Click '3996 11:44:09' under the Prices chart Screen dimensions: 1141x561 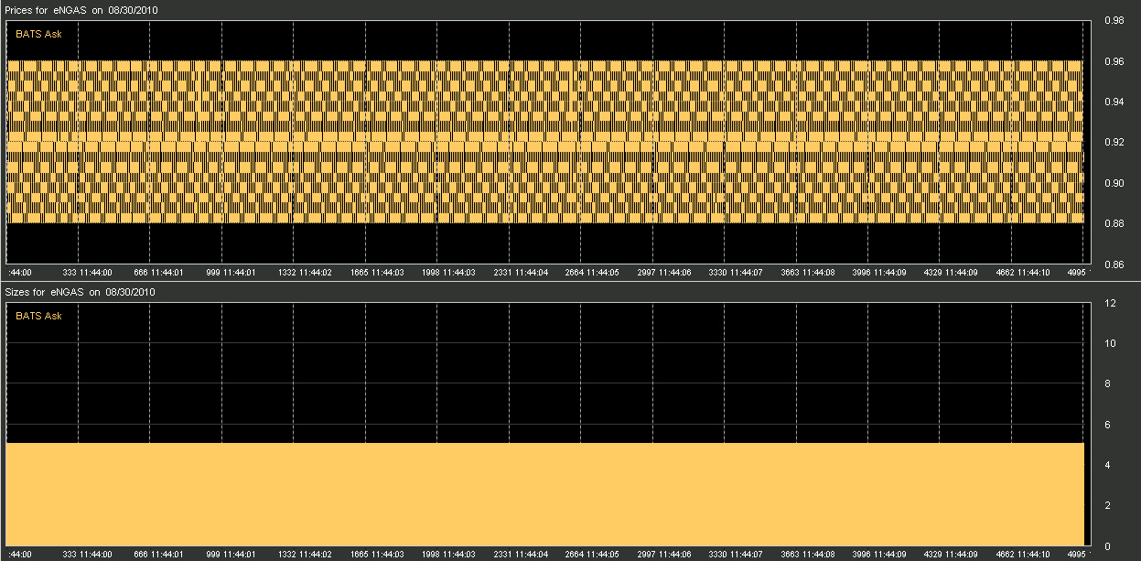click(x=877, y=272)
